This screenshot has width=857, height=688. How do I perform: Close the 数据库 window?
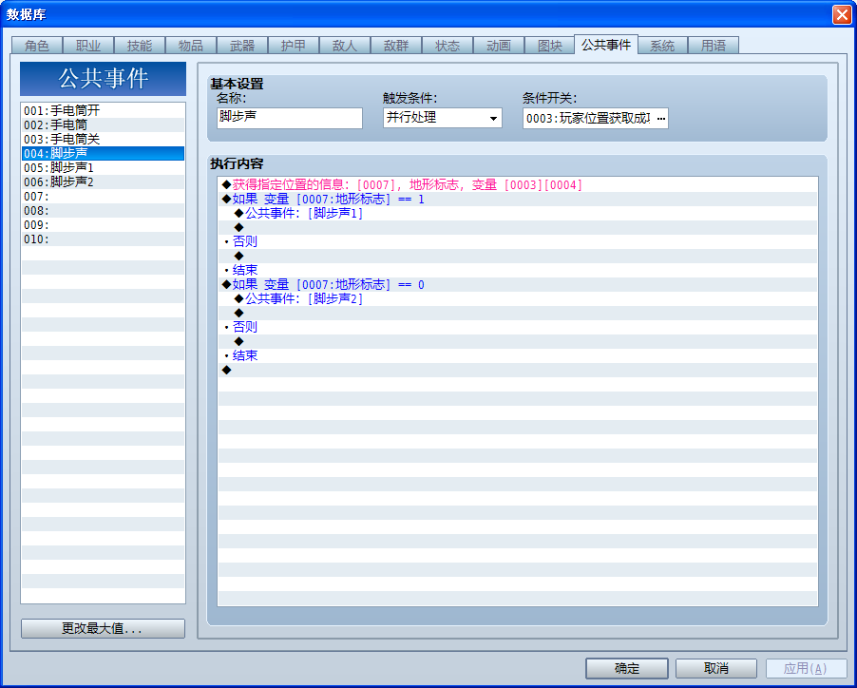[842, 14]
